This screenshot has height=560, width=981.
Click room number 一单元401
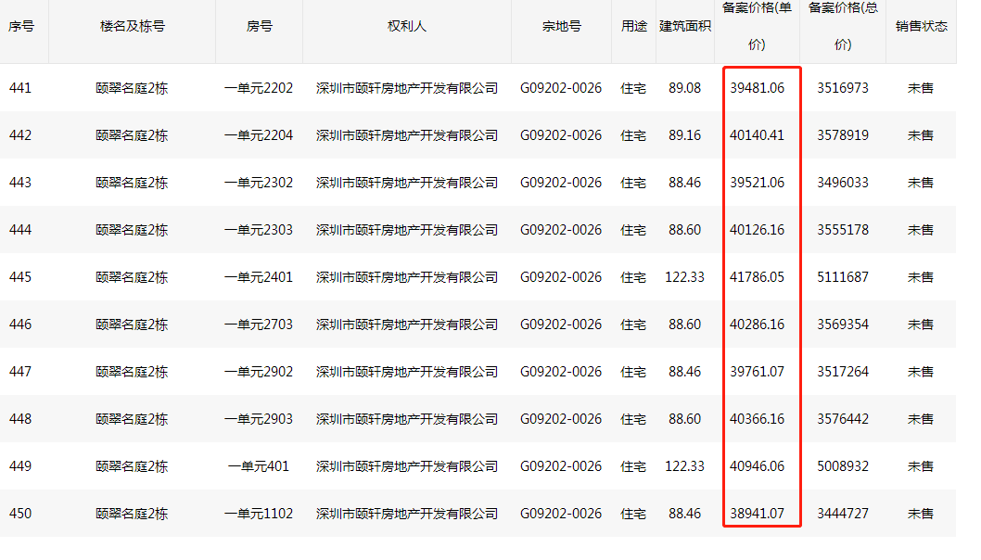point(259,466)
